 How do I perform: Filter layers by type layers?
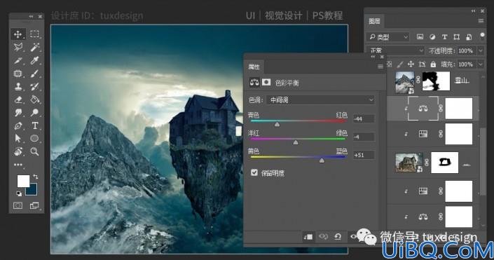[444, 37]
